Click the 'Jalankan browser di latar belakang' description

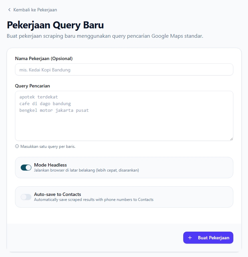click(86, 170)
